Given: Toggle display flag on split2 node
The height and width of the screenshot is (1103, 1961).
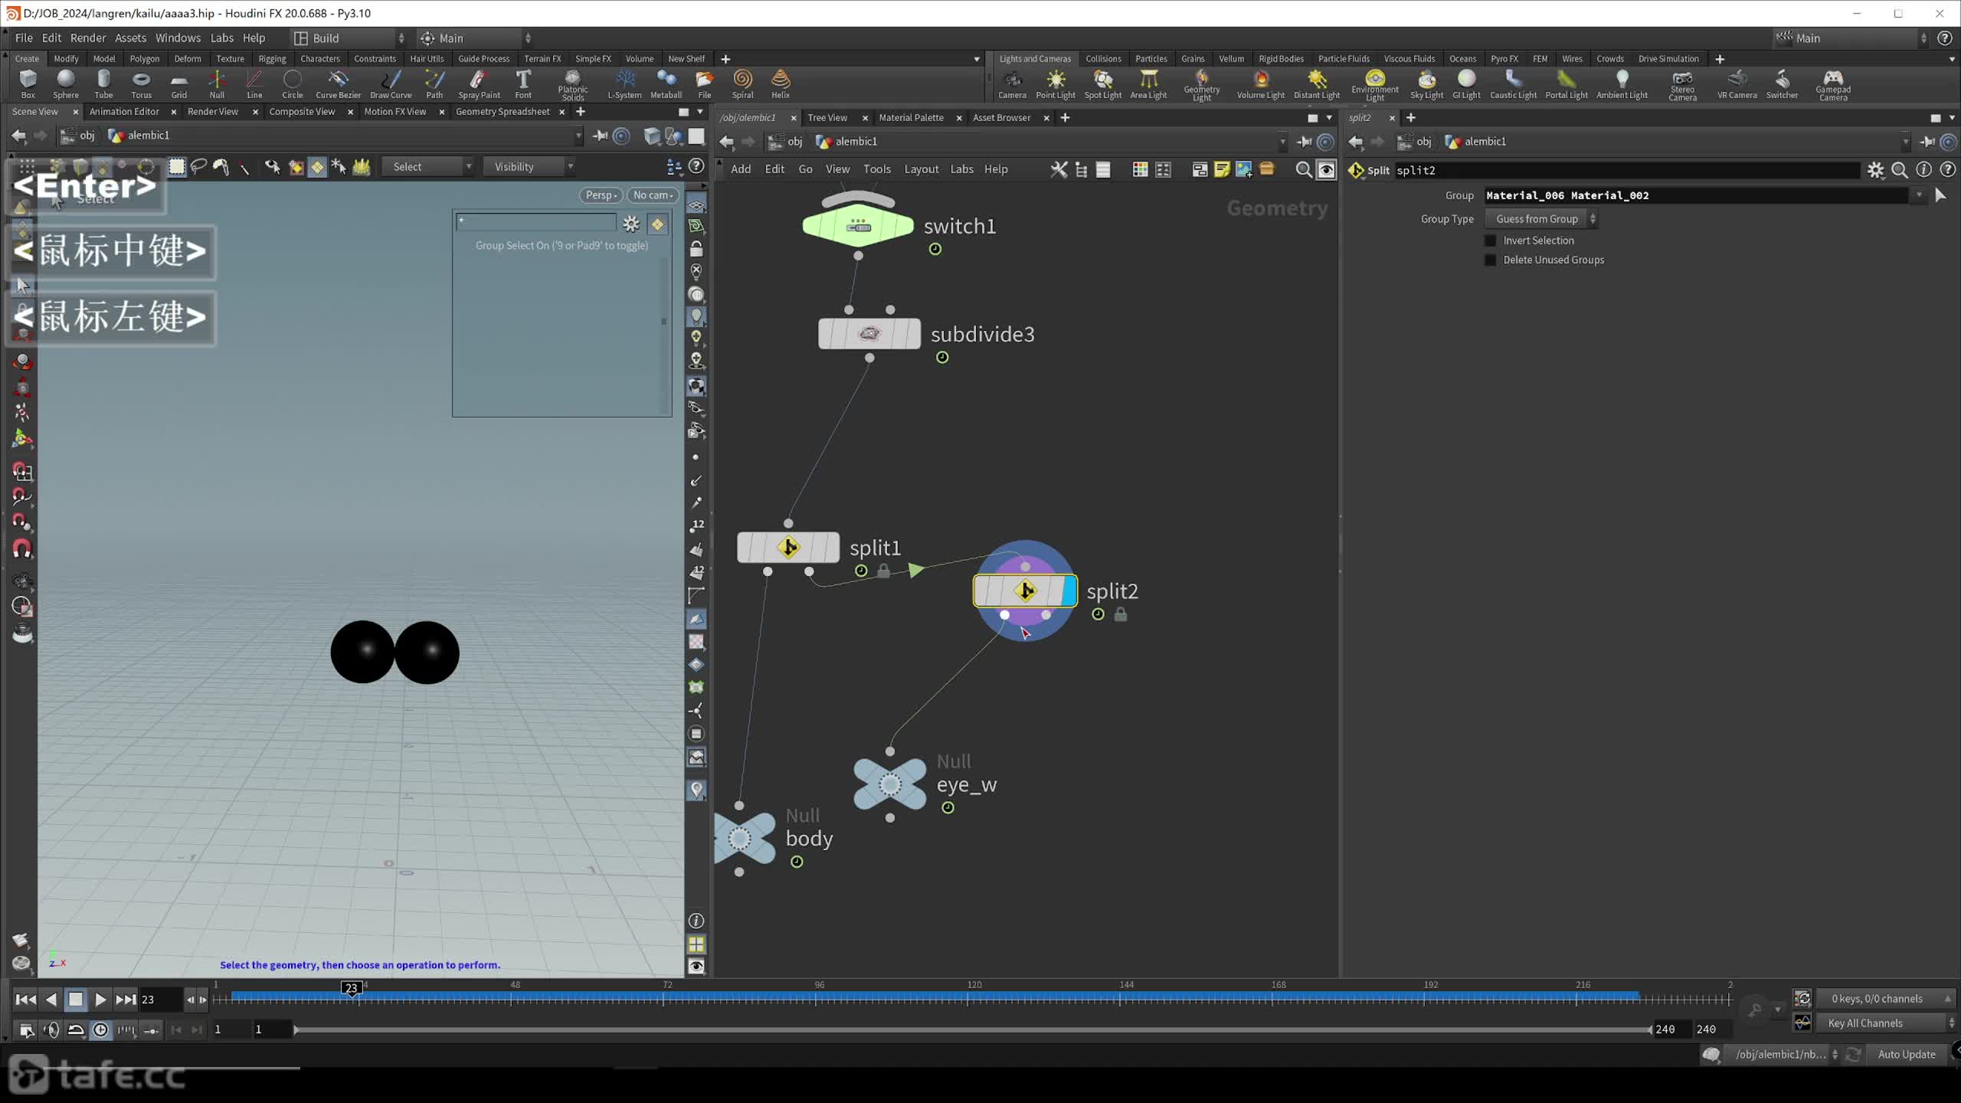Looking at the screenshot, I should pyautogui.click(x=1069, y=591).
